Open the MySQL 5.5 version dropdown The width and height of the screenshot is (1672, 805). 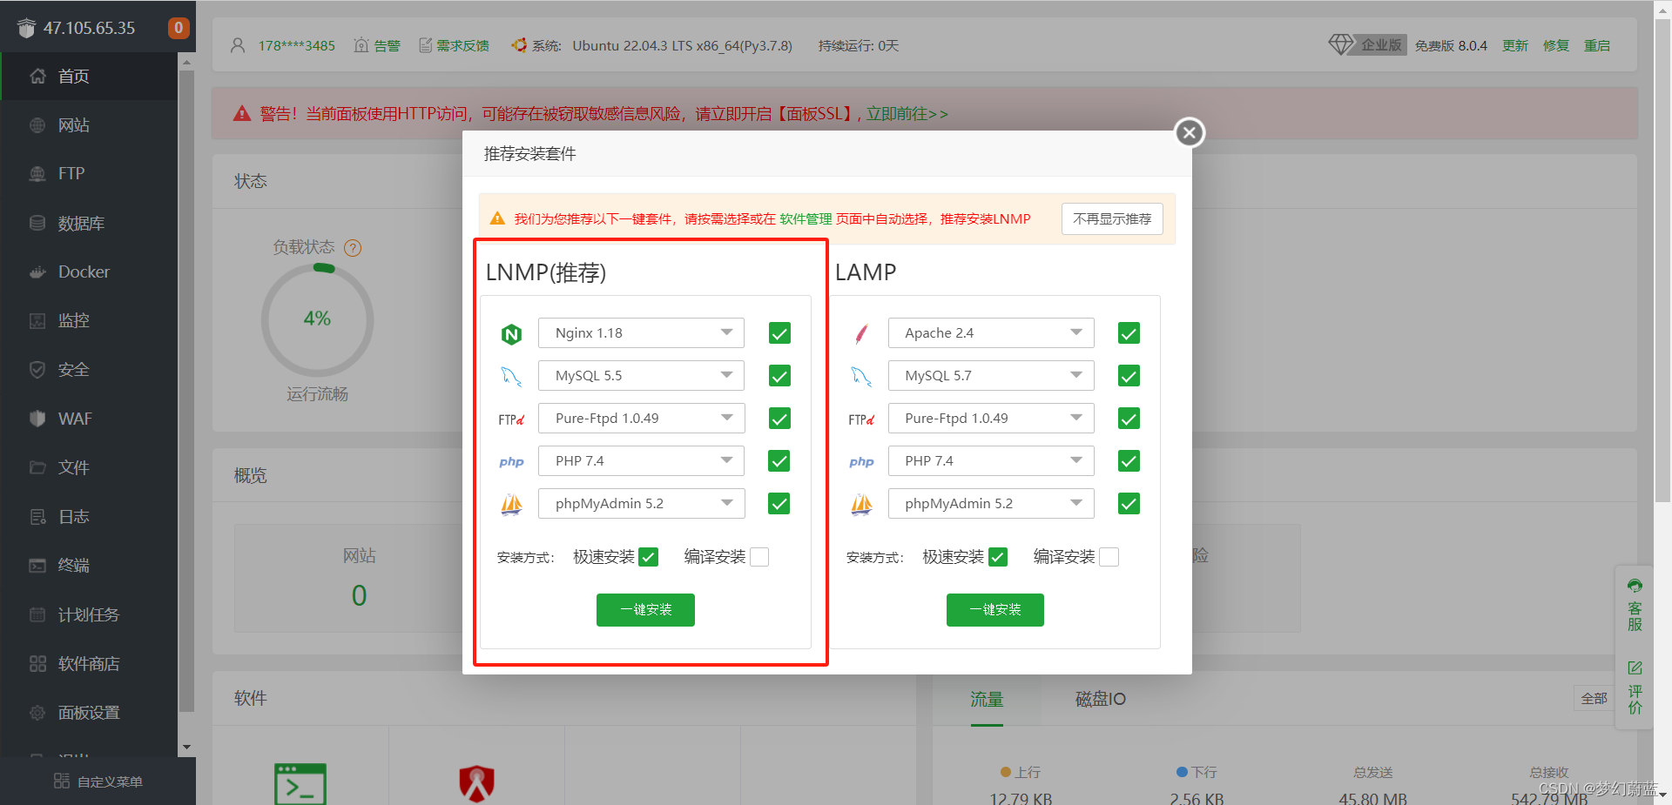(641, 376)
